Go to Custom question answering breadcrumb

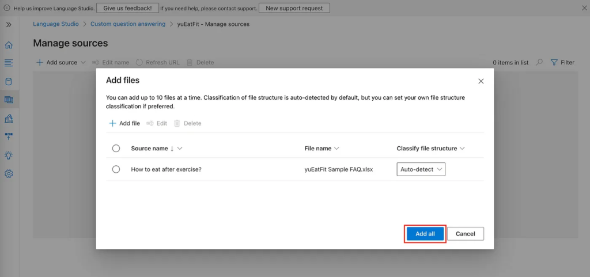tap(128, 24)
